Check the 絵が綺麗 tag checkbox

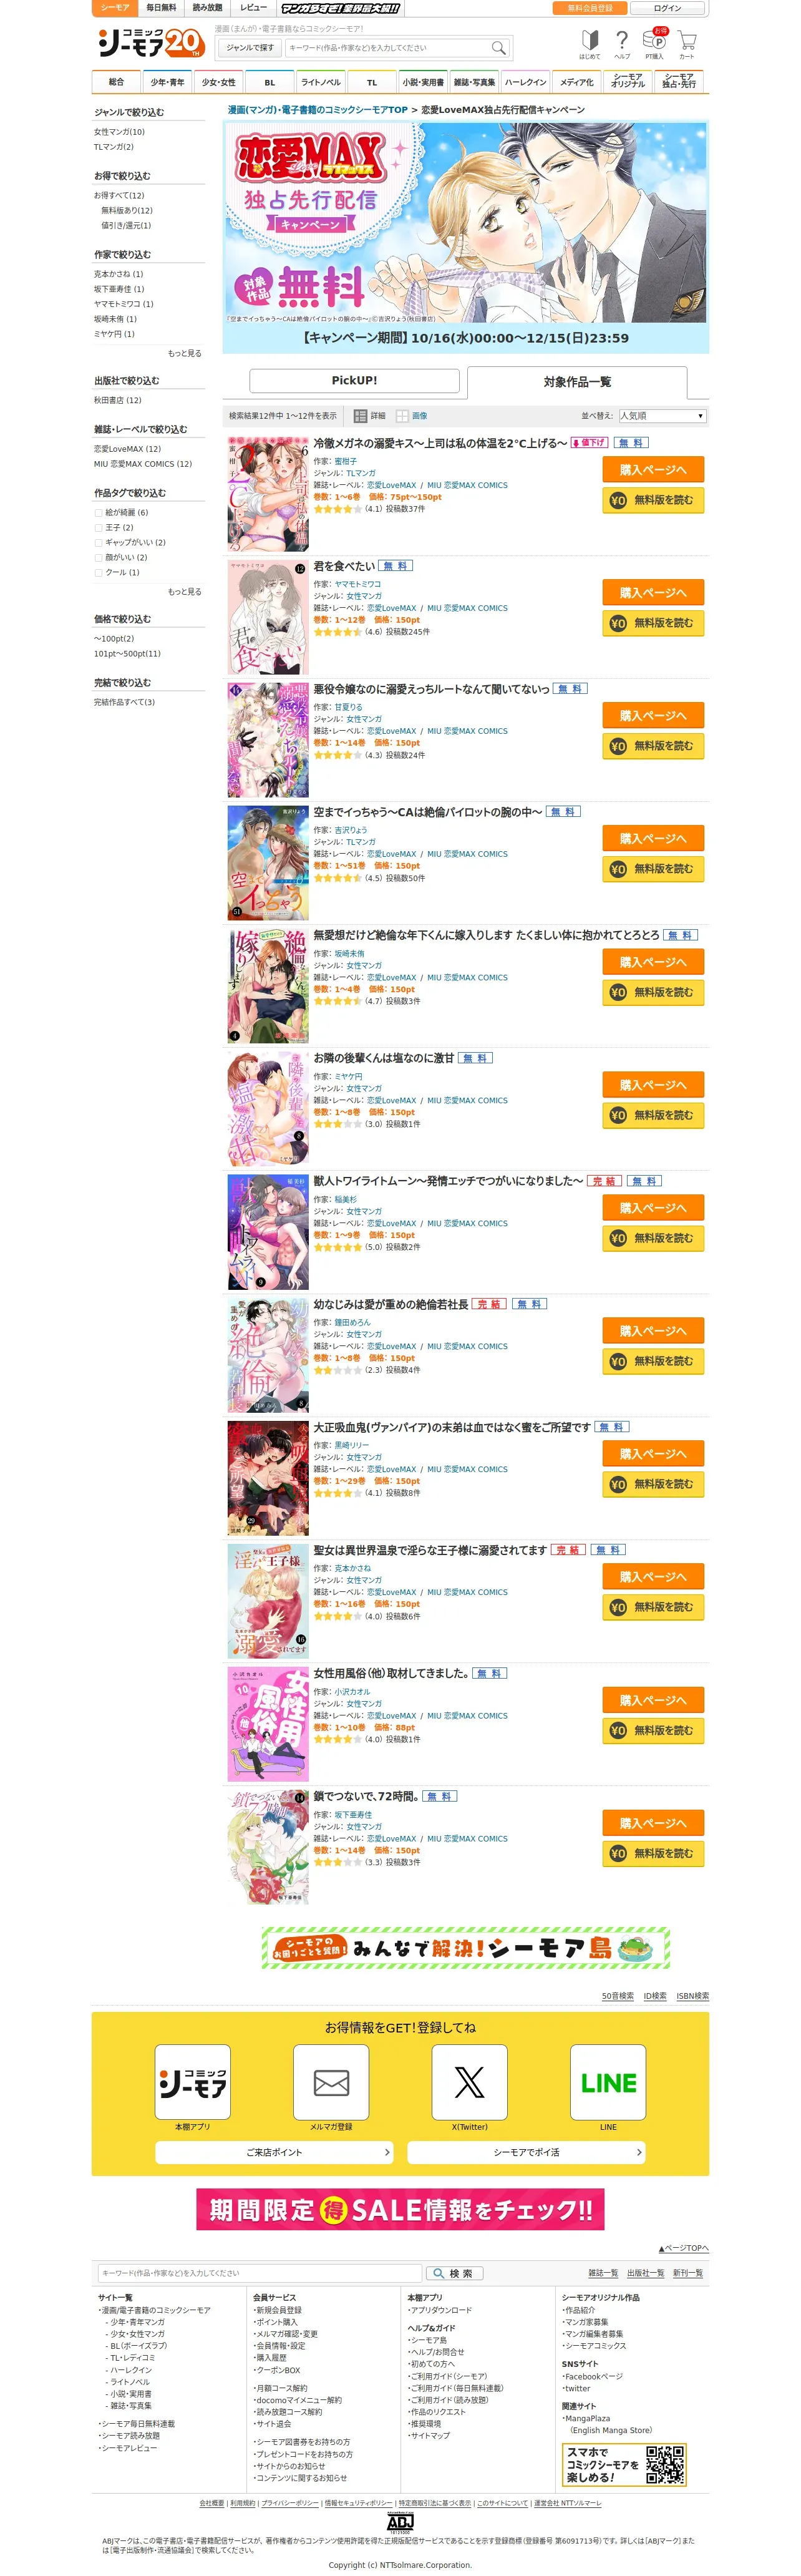(x=98, y=512)
